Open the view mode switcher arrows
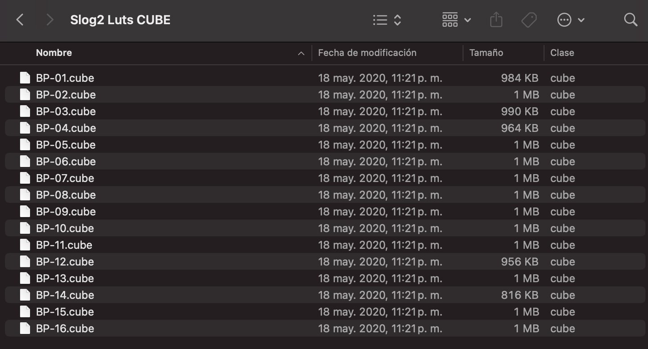The height and width of the screenshot is (349, 648). (397, 20)
